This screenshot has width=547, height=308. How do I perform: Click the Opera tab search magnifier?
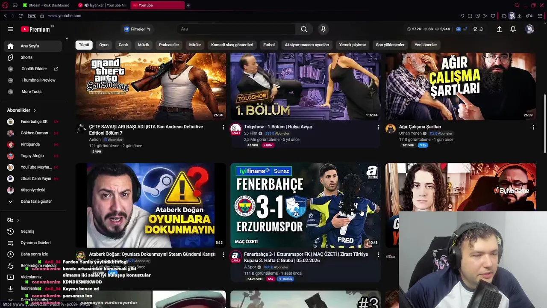click(517, 5)
